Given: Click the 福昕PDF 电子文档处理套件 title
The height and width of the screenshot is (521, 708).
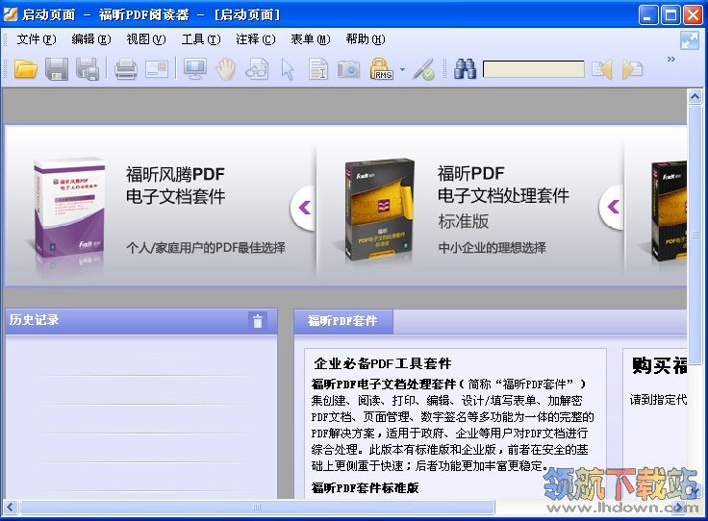Looking at the screenshot, I should tap(503, 185).
